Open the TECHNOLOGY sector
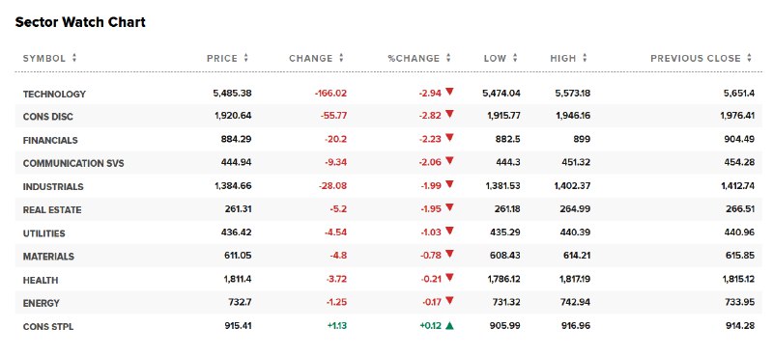This screenshot has height=355, width=773. [54, 94]
